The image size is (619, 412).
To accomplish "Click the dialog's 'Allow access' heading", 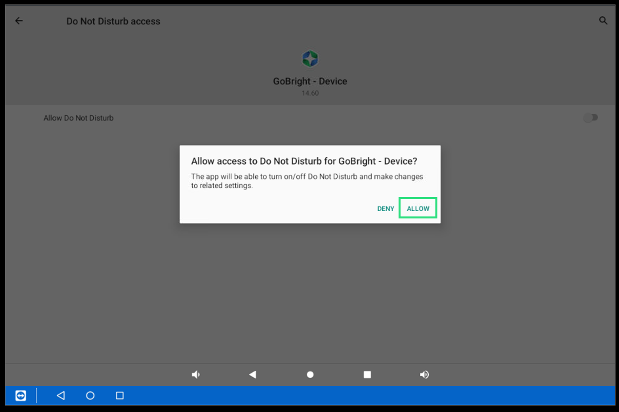I will coord(304,161).
